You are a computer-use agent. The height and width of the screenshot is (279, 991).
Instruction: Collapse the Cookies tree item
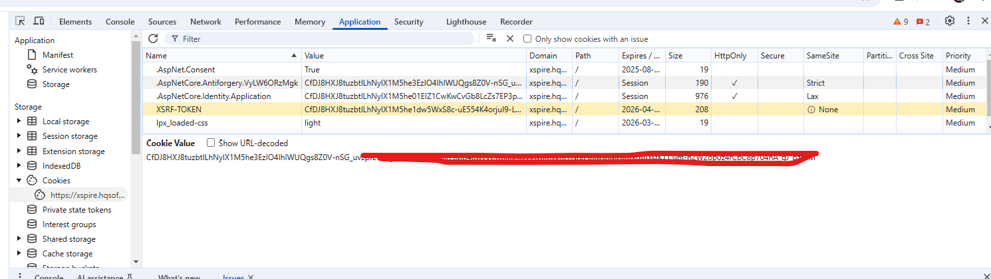(x=19, y=180)
